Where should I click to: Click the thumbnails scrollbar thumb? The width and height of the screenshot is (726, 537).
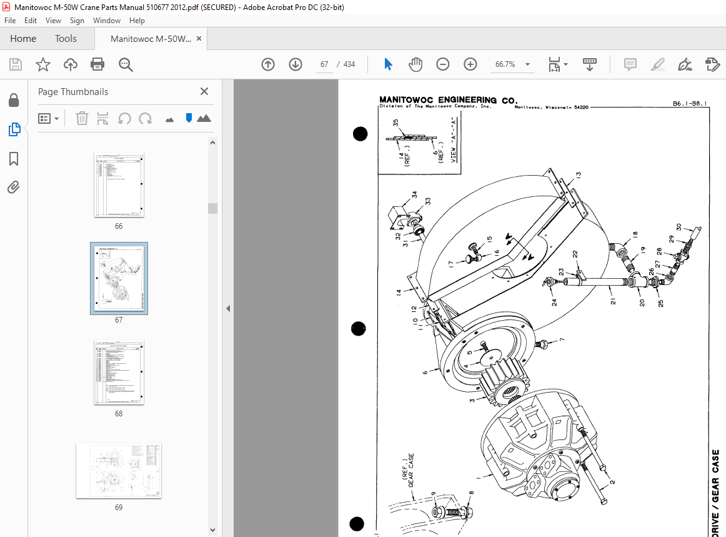click(x=212, y=209)
